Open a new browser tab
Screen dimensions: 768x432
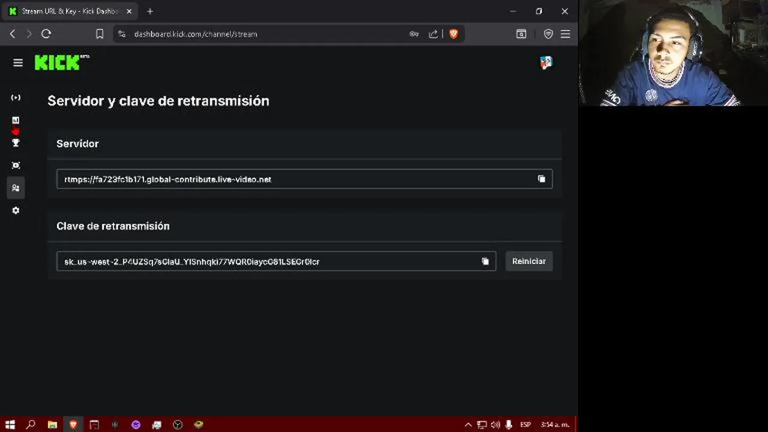[150, 11]
